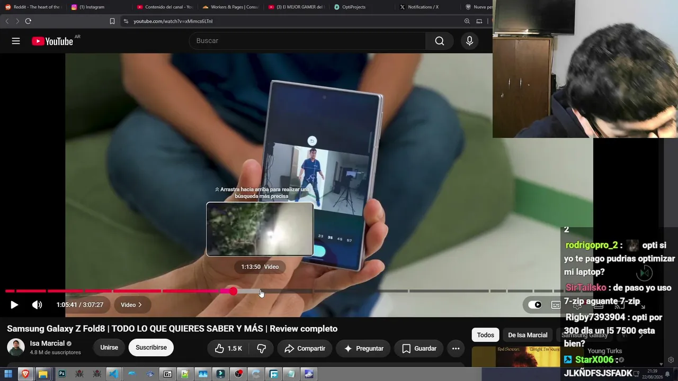Click the rodrigopro_2 chat username
The height and width of the screenshot is (381, 678).
tap(592, 246)
